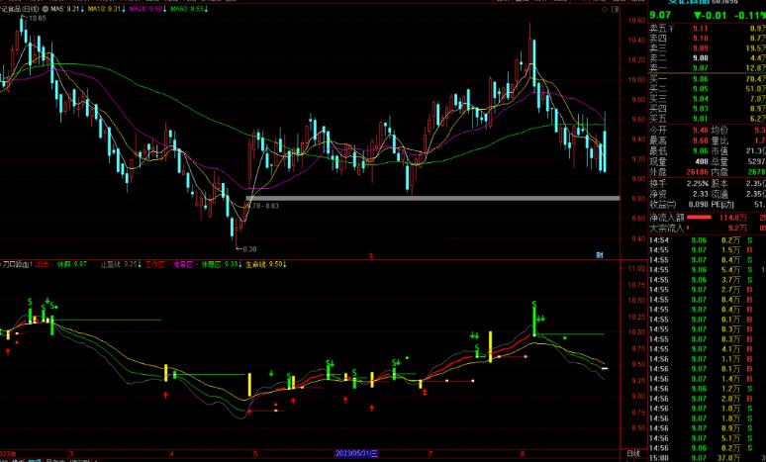
Task: Select the 14:56 9.07 5.1万 tick row
Action: pos(708,438)
